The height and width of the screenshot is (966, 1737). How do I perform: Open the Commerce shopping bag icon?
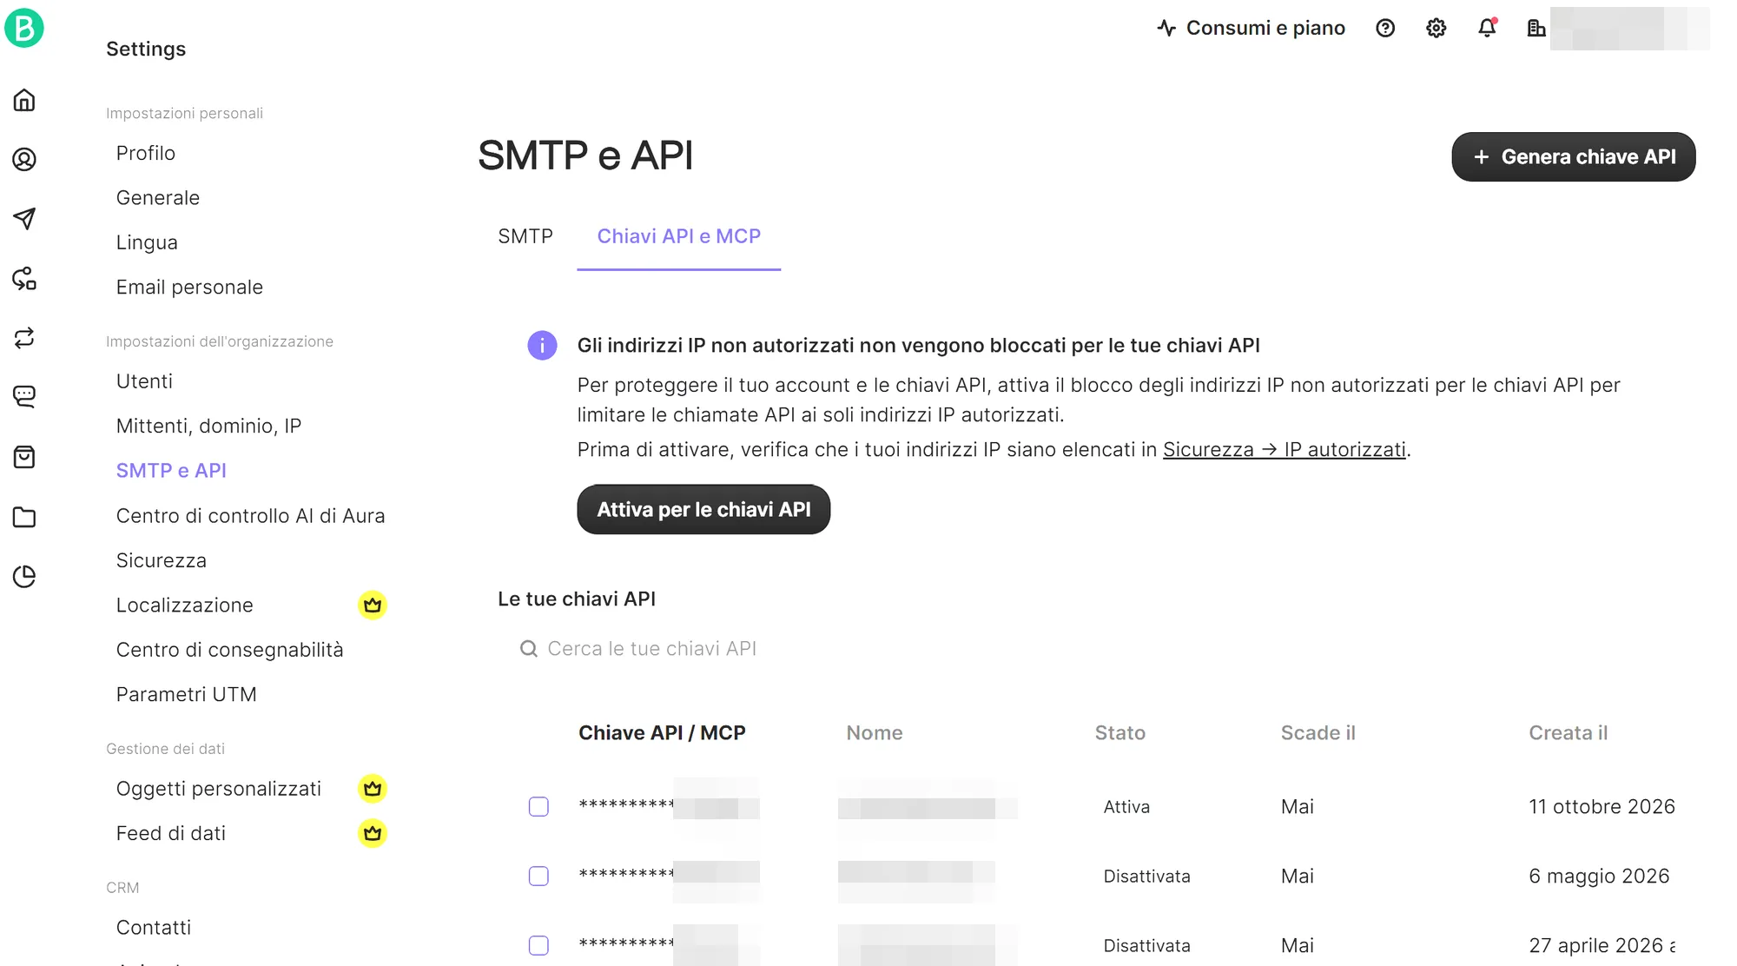[24, 457]
